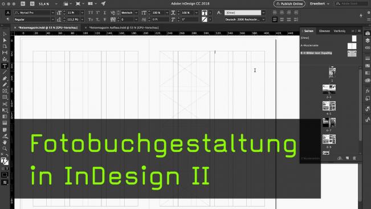Image resolution: width=371 pixels, height=209 pixels.
Task: Select the Rectangle Frame tool
Action: 5,91
